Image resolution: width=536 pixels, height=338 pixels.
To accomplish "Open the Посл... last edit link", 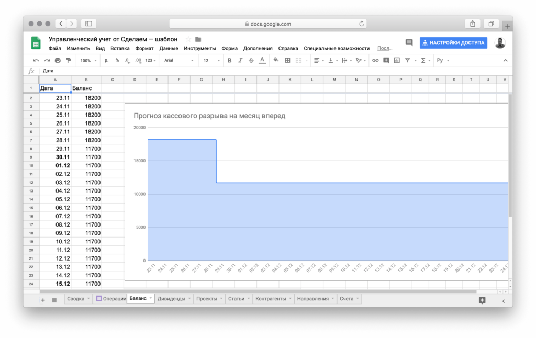I will click(x=384, y=48).
